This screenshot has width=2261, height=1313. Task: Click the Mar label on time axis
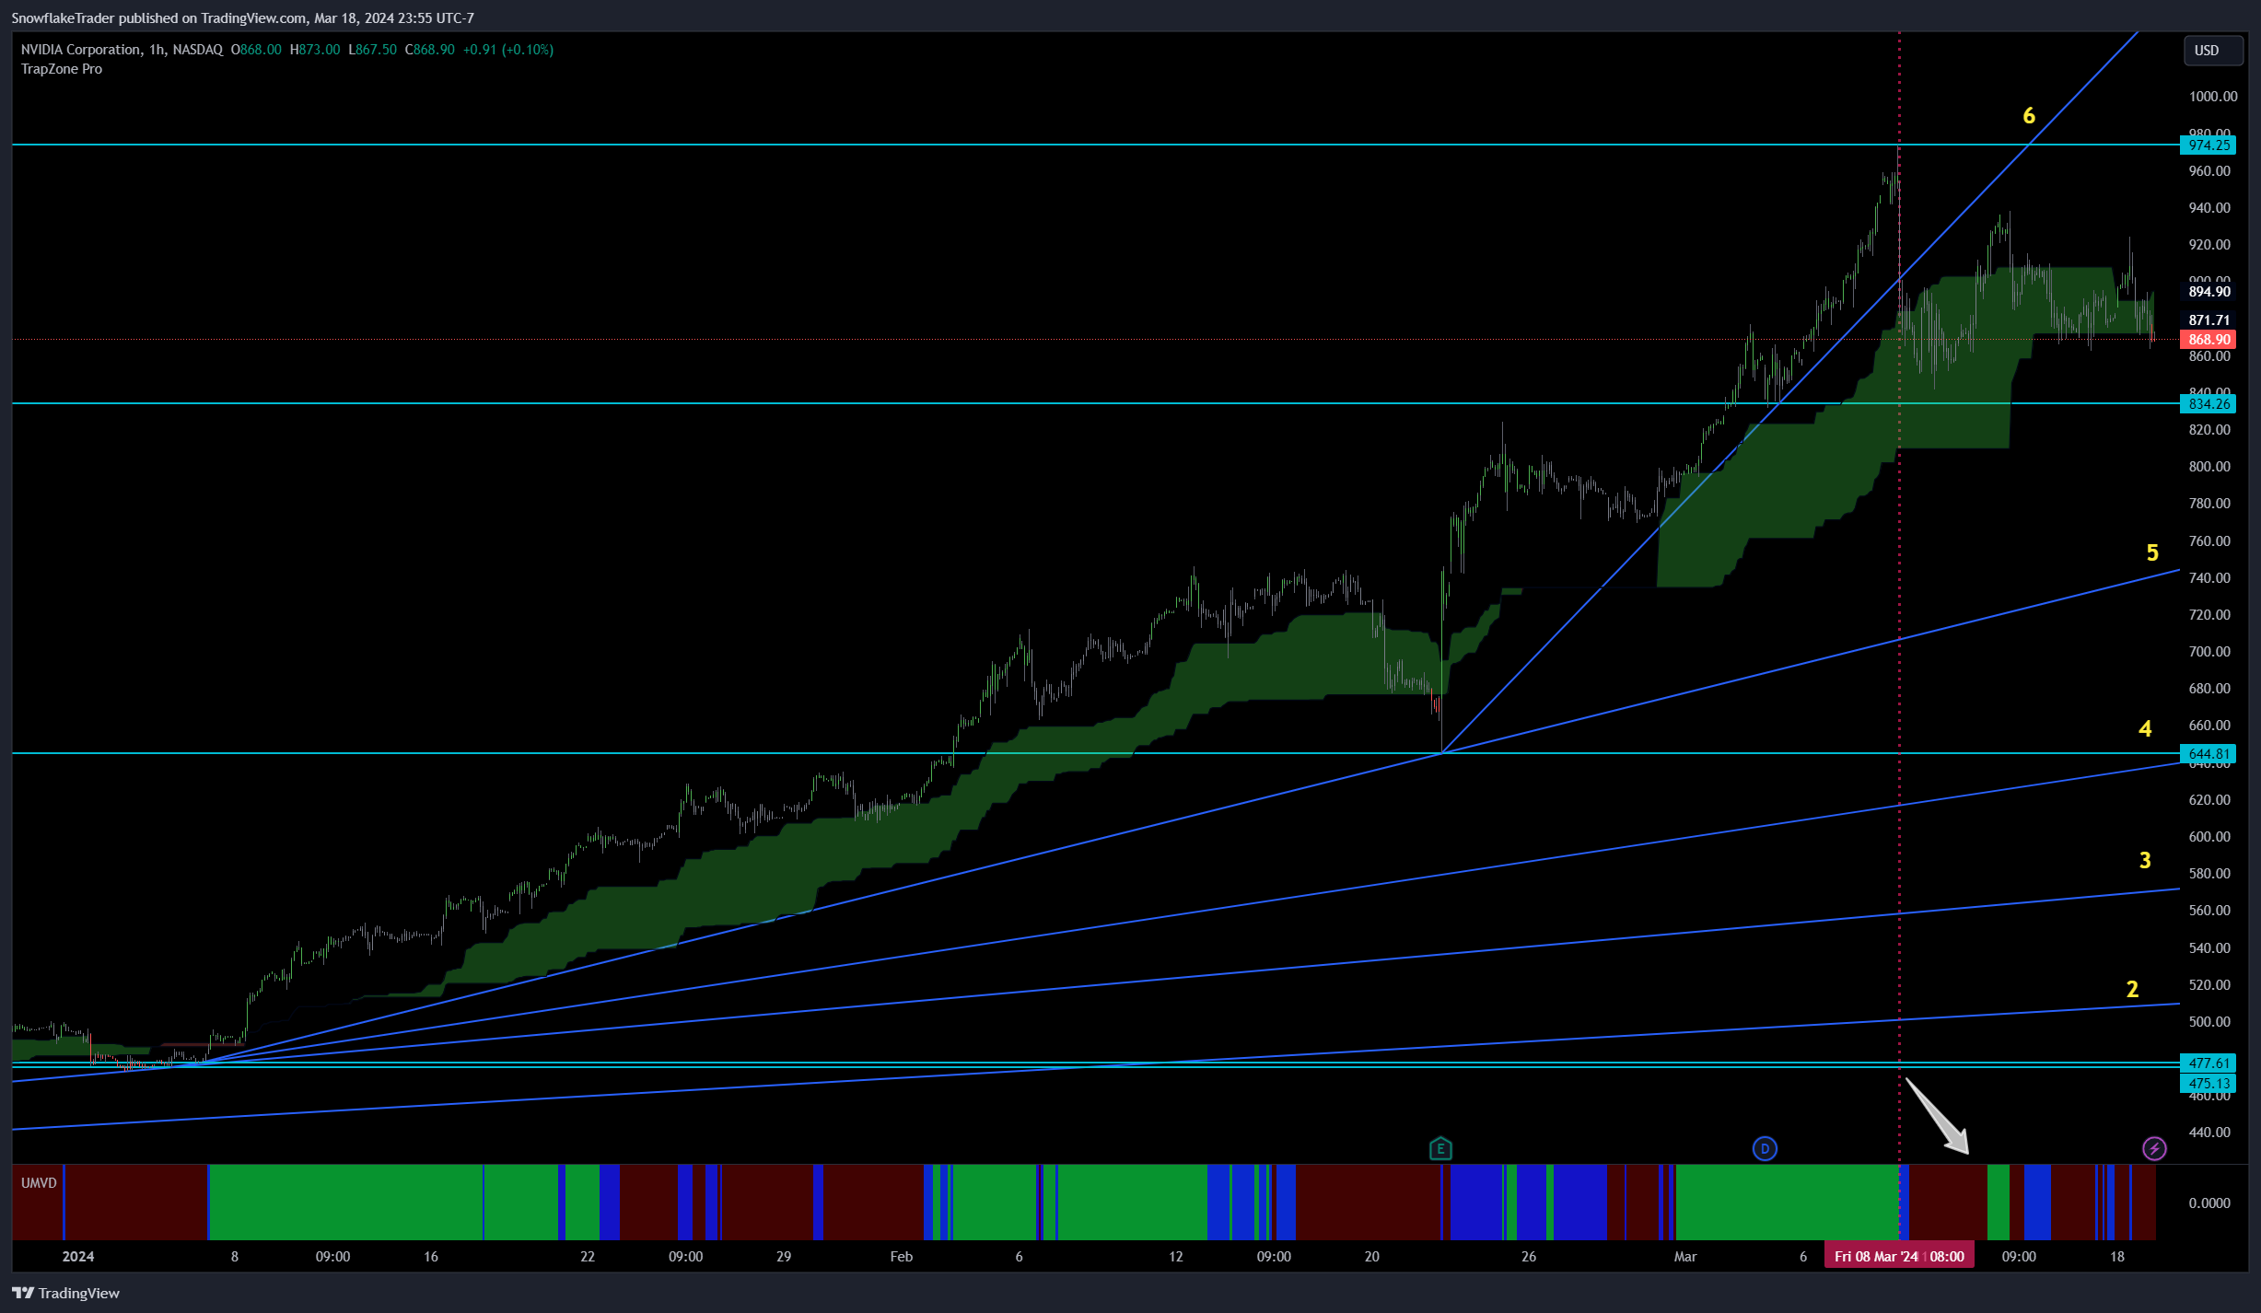pyautogui.click(x=1685, y=1256)
